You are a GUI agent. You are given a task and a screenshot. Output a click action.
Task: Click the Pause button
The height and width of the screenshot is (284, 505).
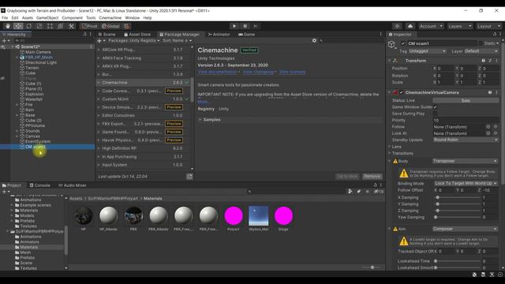[245, 26]
